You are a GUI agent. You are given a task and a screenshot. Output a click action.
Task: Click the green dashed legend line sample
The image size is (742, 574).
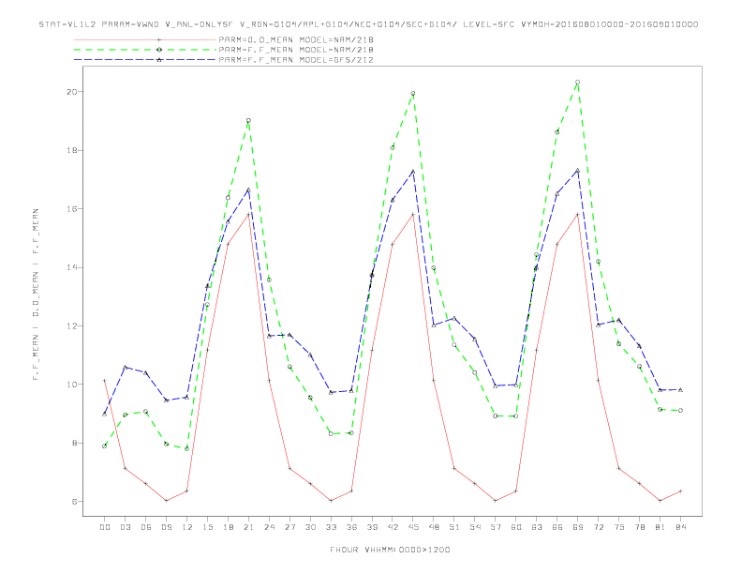tap(145, 50)
